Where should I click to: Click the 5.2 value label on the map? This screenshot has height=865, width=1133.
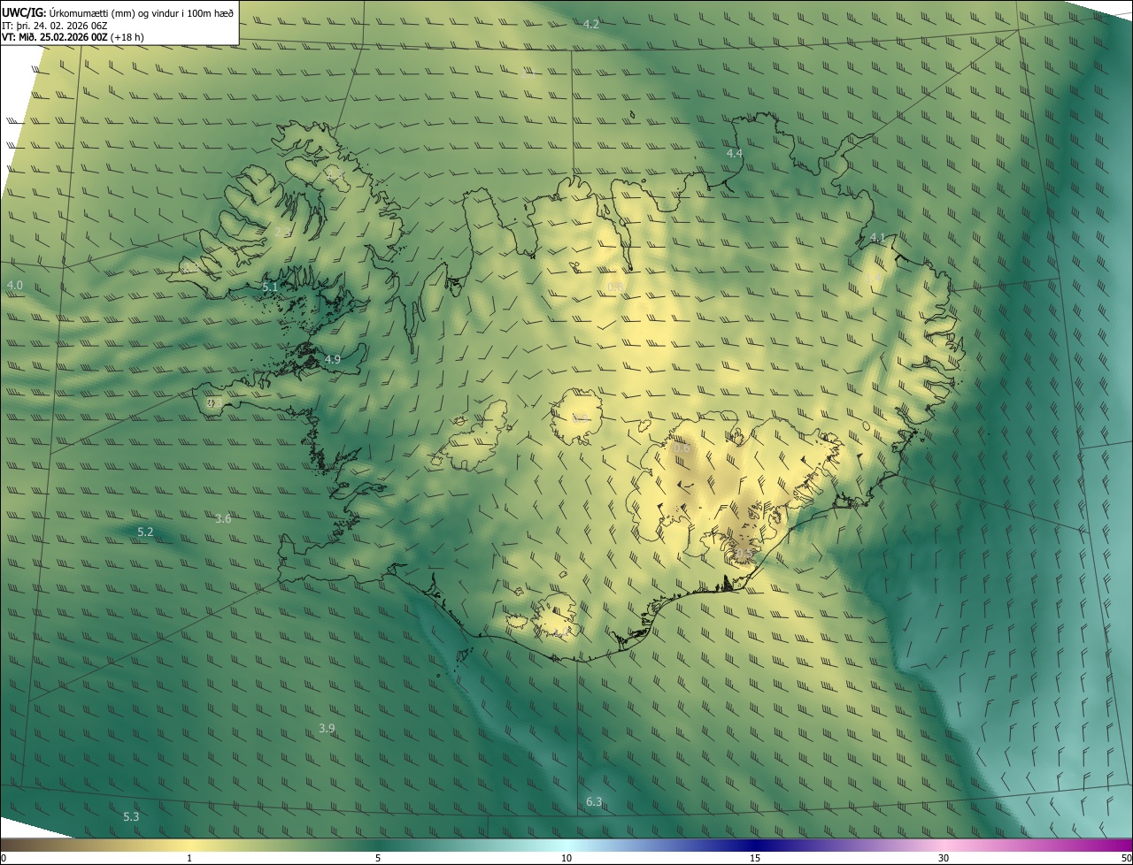146,532
